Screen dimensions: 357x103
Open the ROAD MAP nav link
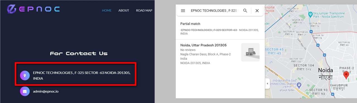tap(144, 11)
